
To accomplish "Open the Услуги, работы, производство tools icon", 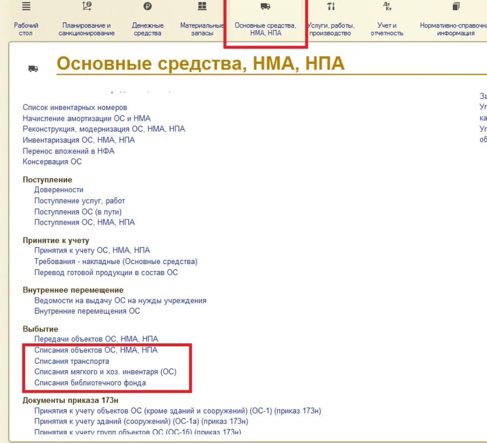I will 331,6.
